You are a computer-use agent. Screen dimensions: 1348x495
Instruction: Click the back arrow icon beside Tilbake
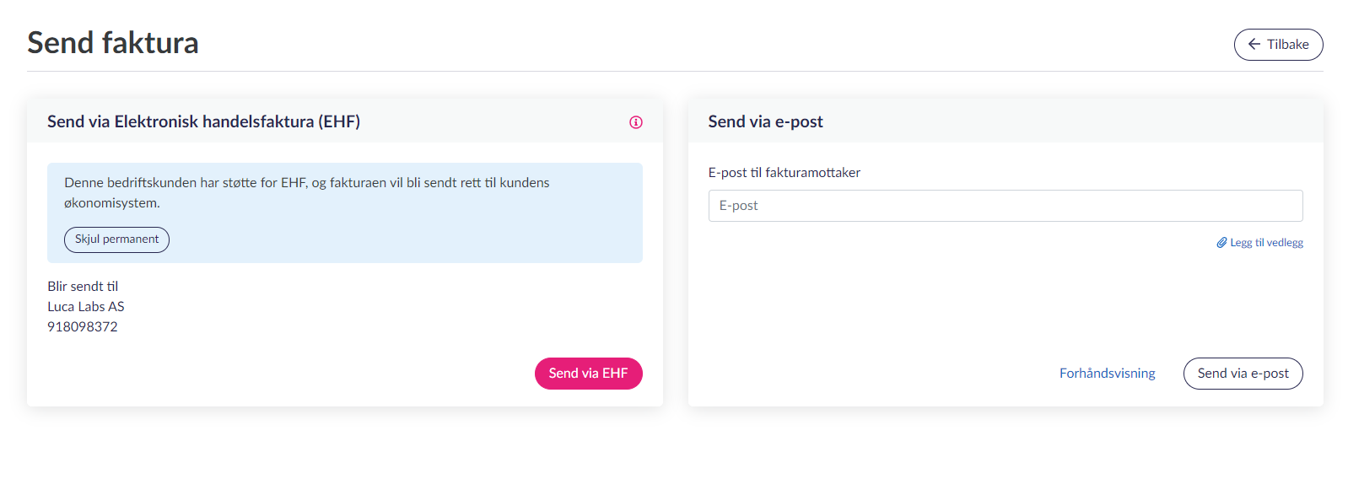tap(1254, 45)
